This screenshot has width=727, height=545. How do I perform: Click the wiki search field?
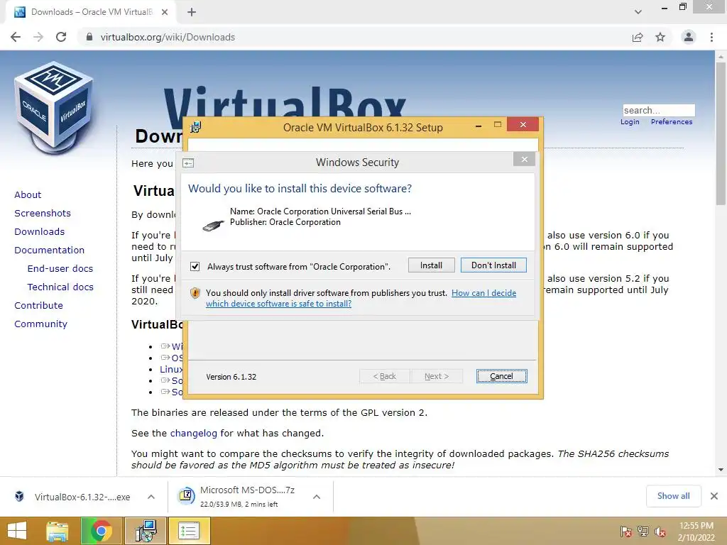(659, 110)
